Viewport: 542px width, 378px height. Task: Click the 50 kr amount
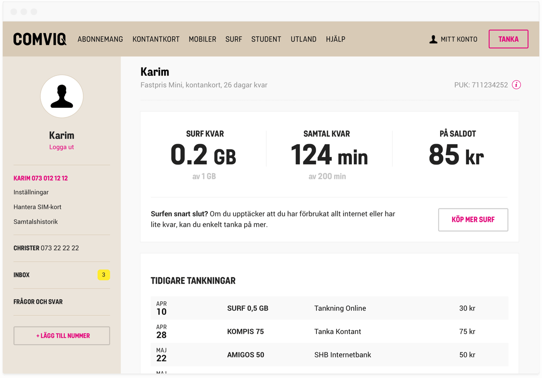467,355
